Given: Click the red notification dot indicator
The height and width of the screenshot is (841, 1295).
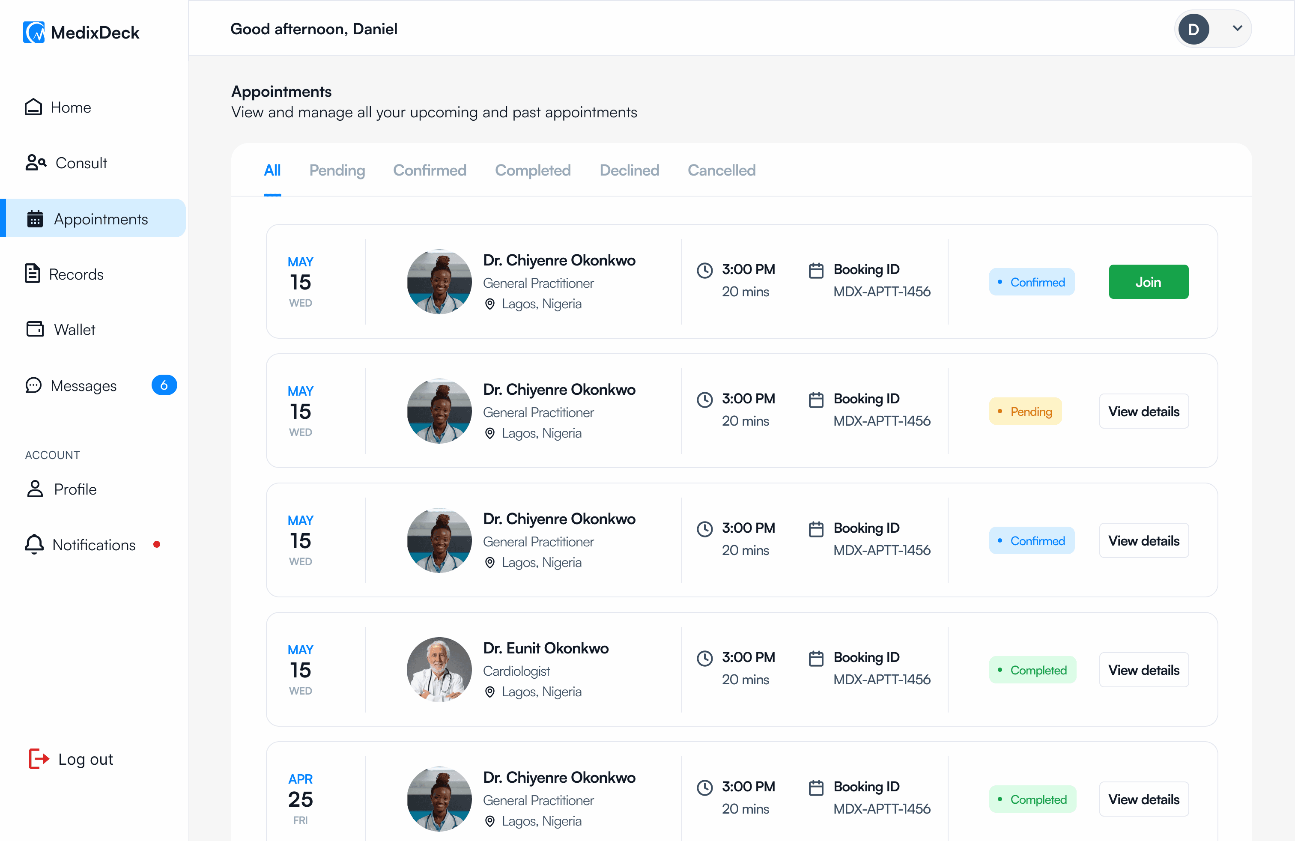Looking at the screenshot, I should point(157,544).
